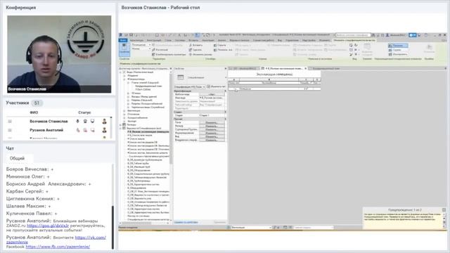
Task: Click the Delete column icon in ribbon
Action: click(x=191, y=50)
